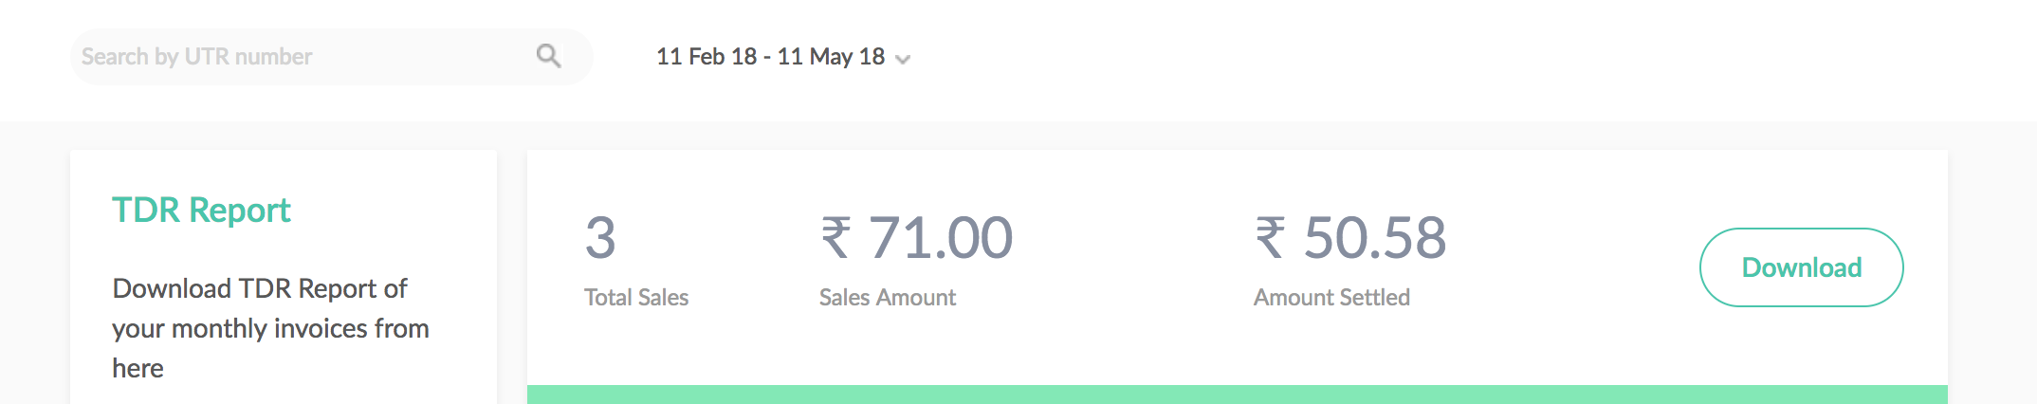Click the magnifier search icon

coord(548,56)
